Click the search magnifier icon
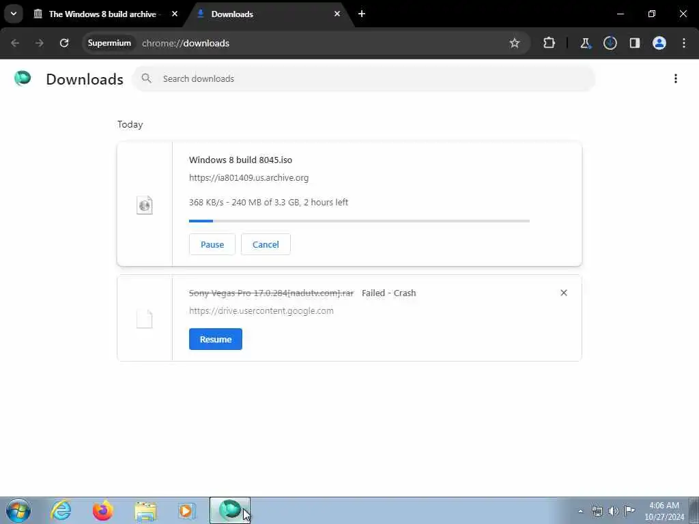Screen dimensions: 699x524 146,78
